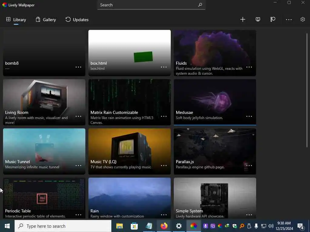This screenshot has width=310, height=232.
Task: Open Microsoft Store from the taskbar
Action: coord(134,226)
